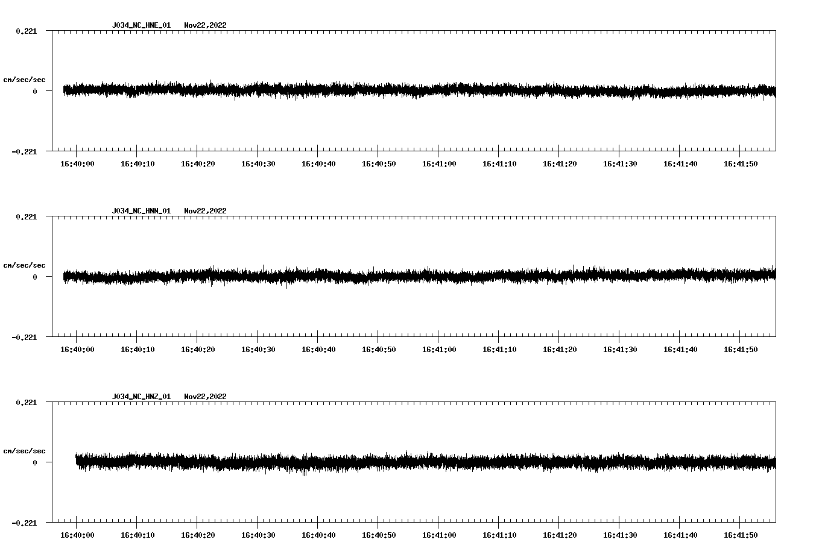This screenshot has height=557, width=819.
Task: Click the -0.221 lower limit on HNN axis
Action: [x=24, y=337]
